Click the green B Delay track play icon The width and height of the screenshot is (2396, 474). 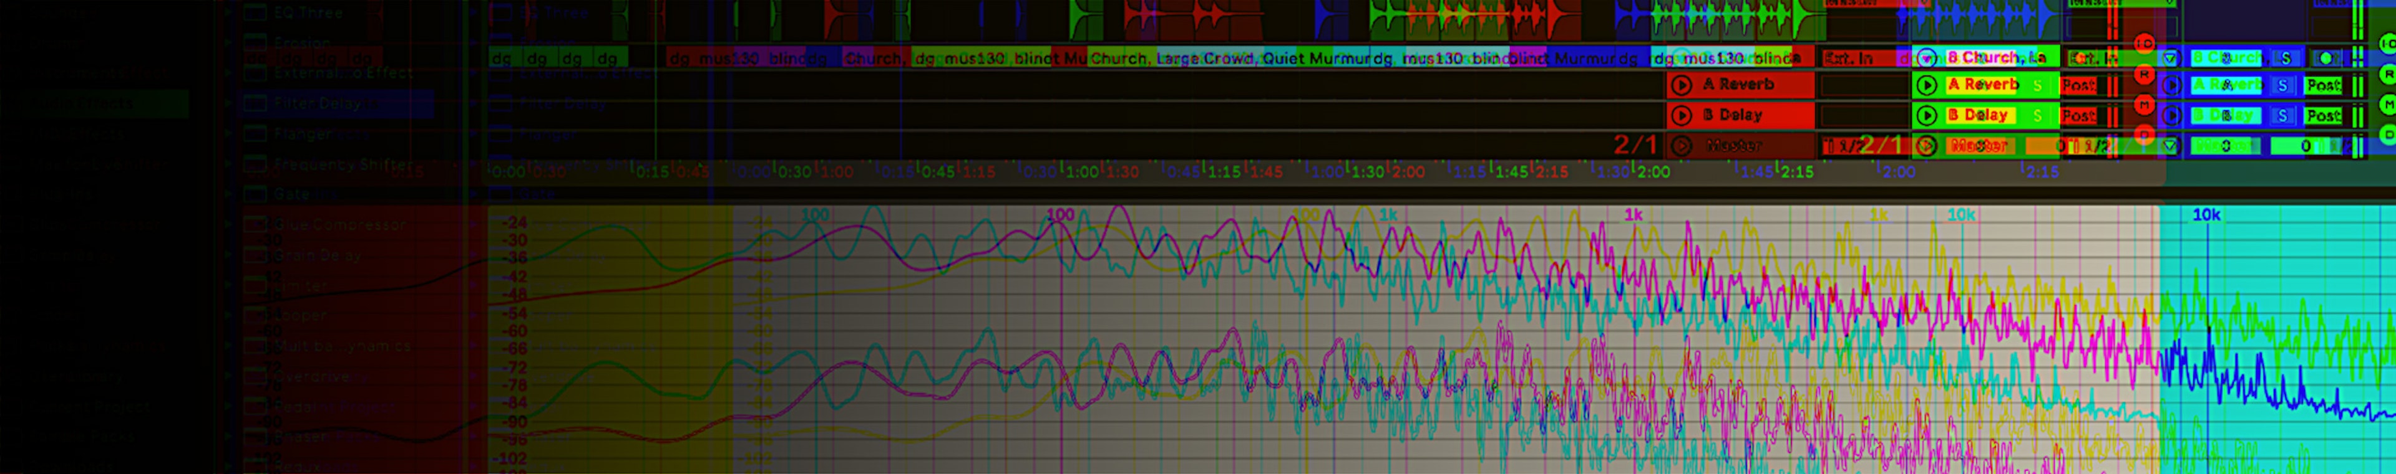1926,116
